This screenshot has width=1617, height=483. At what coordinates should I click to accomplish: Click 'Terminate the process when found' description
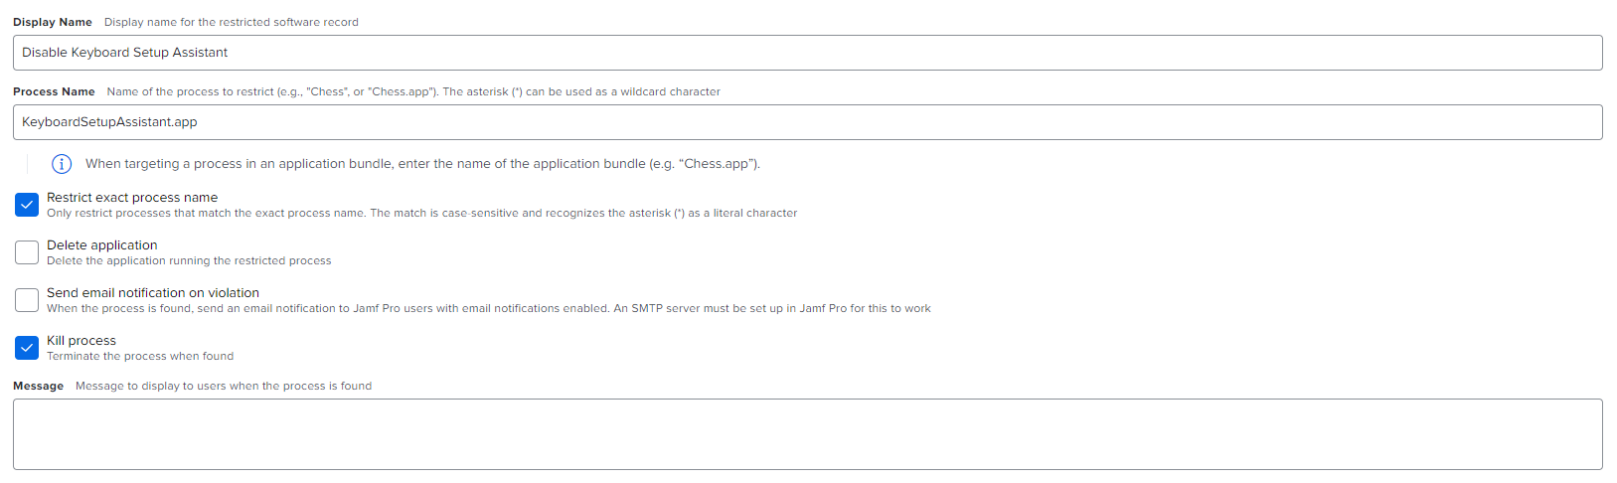point(140,356)
